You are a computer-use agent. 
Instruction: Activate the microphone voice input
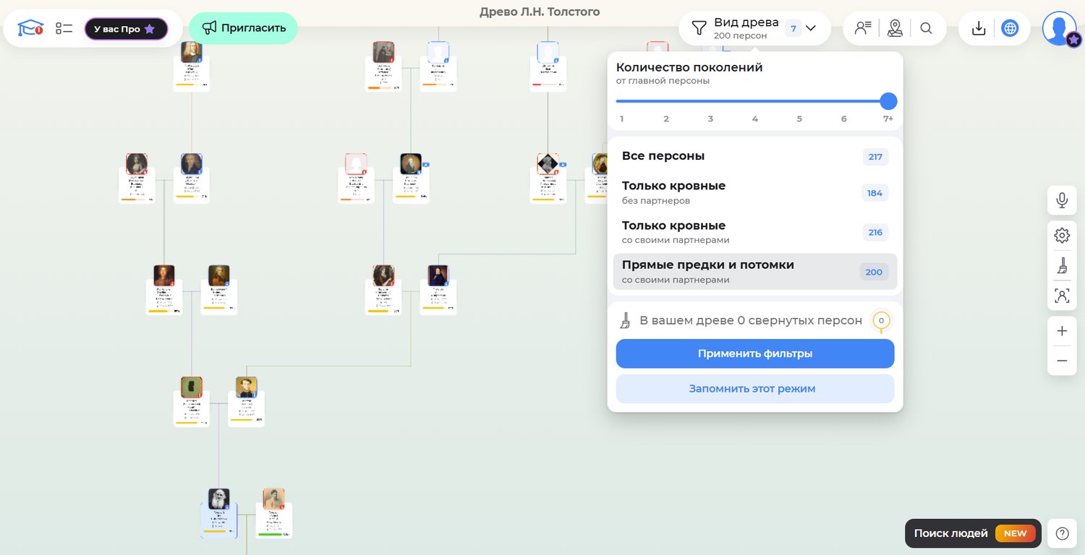[x=1062, y=200]
